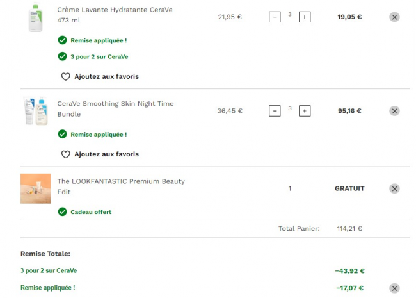Click Premium Beauty Edit orange thumbnail
Screen dimensions: 416x298
(36, 188)
